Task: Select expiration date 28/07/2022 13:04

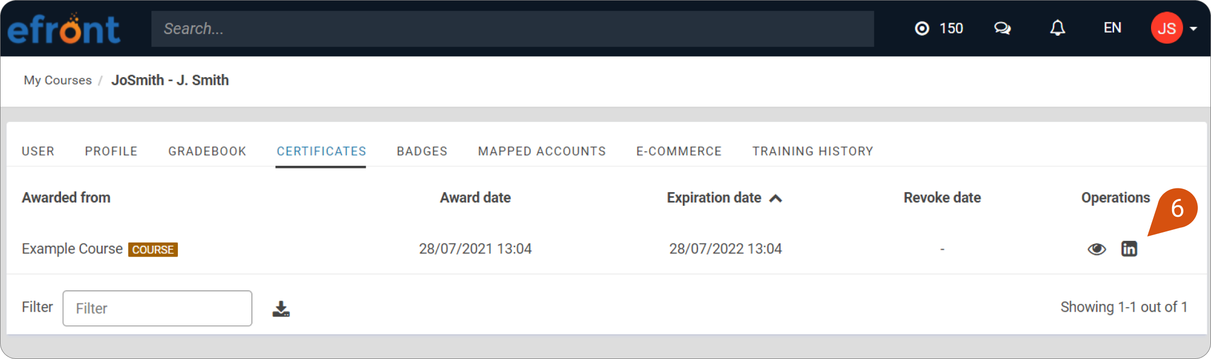Action: (x=725, y=249)
